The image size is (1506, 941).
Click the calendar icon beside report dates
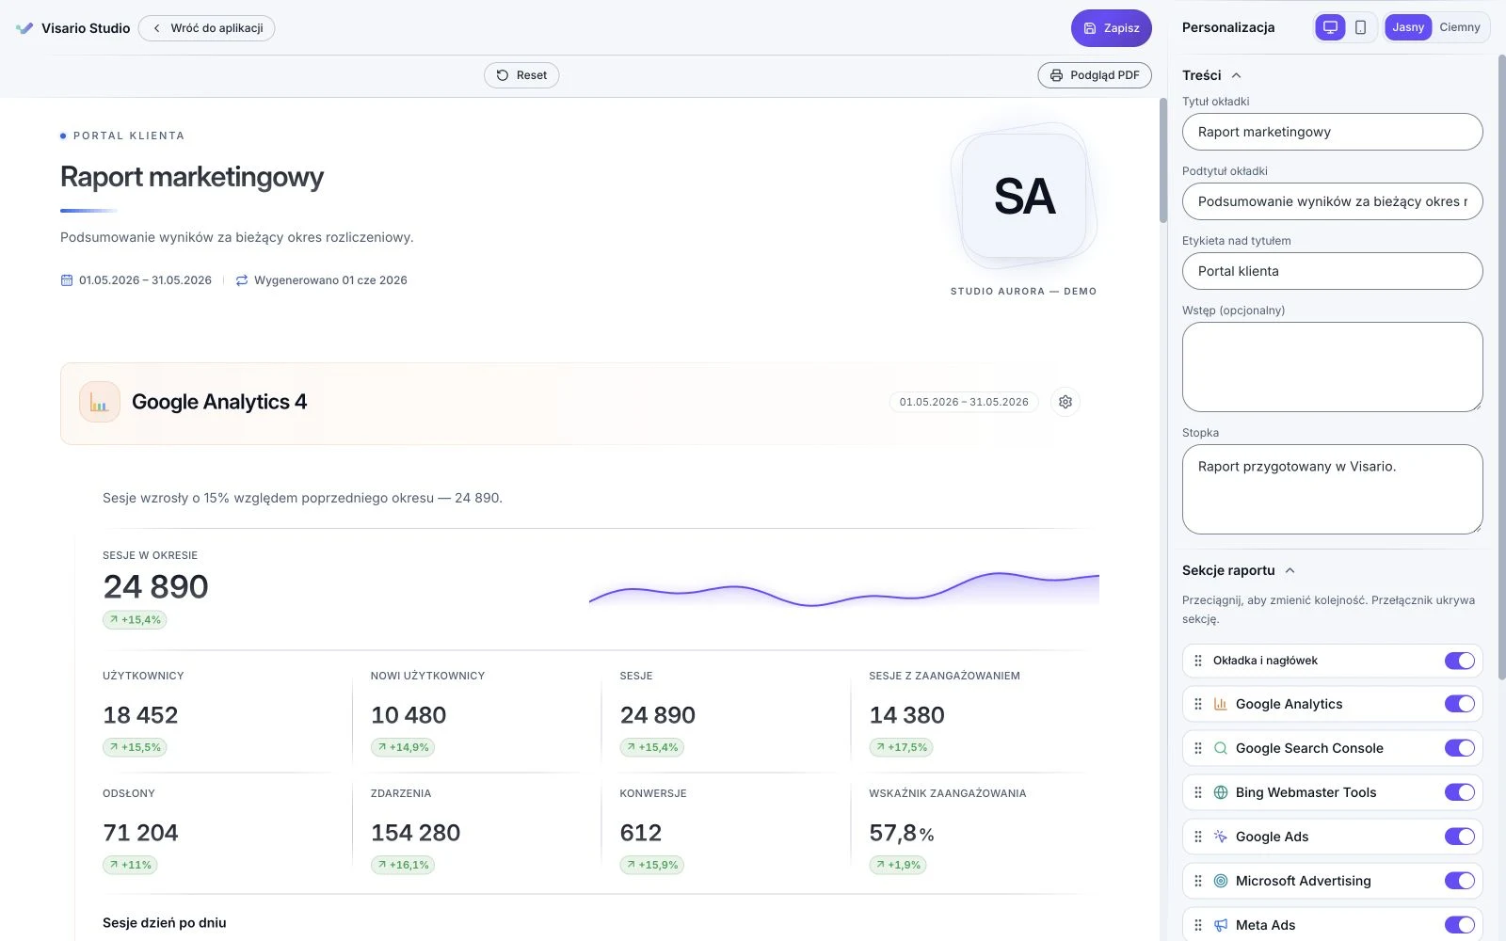pyautogui.click(x=67, y=280)
